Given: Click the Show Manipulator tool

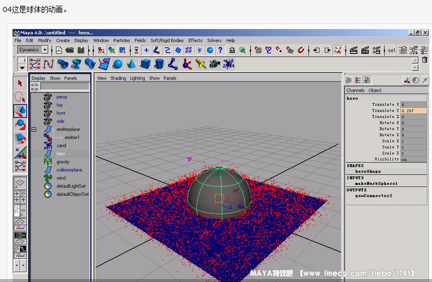Looking at the screenshot, I should [x=20, y=153].
